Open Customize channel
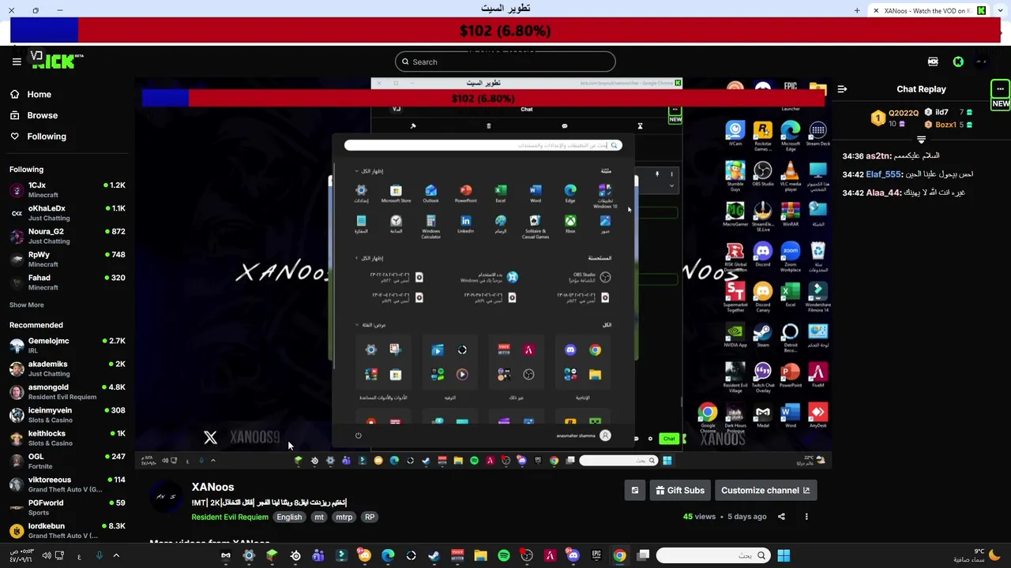Image resolution: width=1011 pixels, height=568 pixels. (x=765, y=490)
